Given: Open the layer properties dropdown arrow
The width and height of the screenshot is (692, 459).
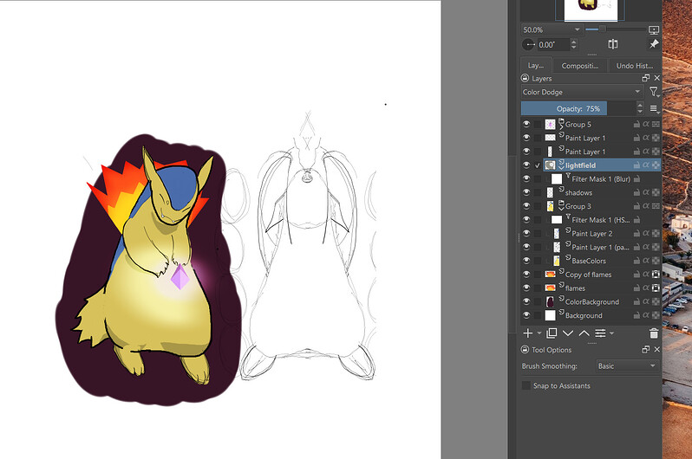Looking at the screenshot, I should 611,333.
